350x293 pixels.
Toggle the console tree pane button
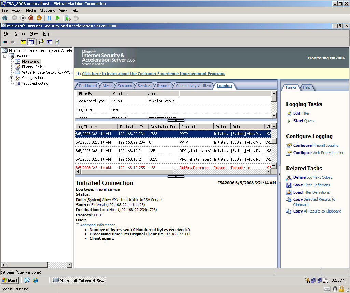pos(31,42)
